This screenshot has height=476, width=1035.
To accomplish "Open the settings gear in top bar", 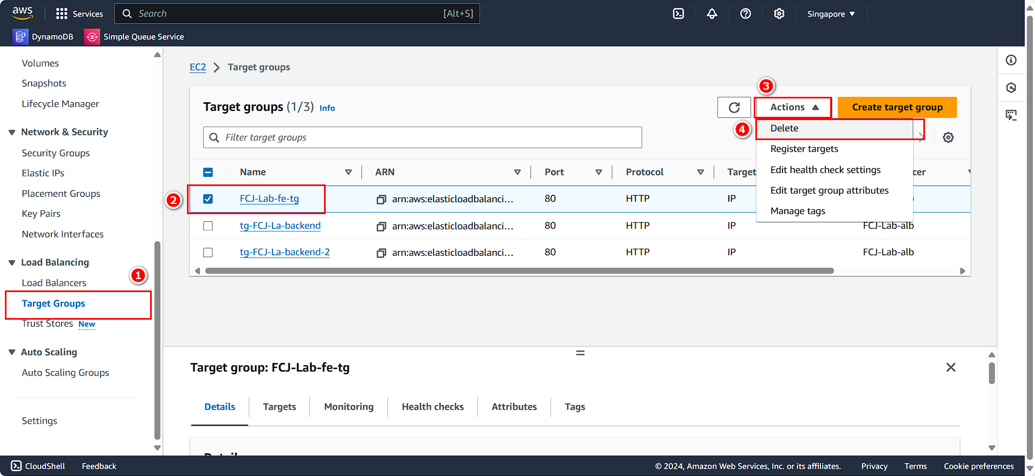I will point(779,14).
